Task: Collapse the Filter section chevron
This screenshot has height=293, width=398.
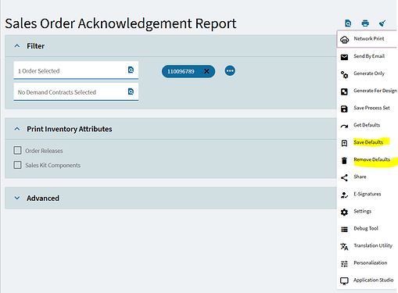Action: click(x=17, y=46)
